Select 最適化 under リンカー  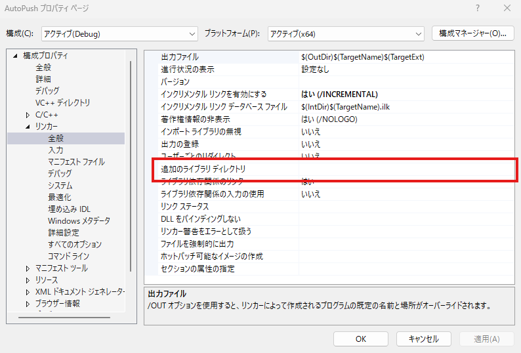[60, 197]
